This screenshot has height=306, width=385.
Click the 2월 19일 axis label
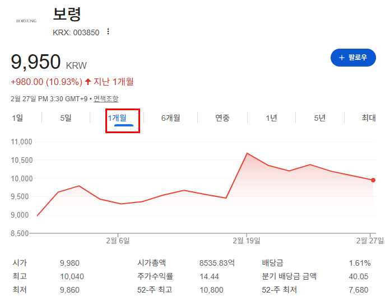(x=247, y=241)
